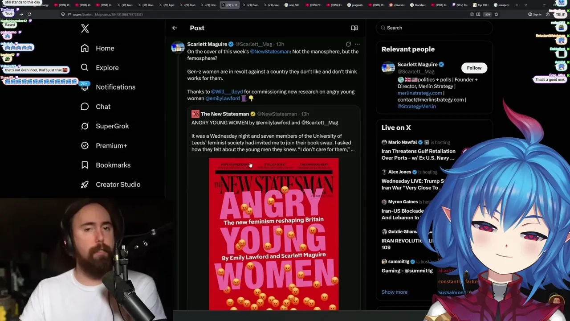Switch to the blackface tab

[x=418, y=5]
